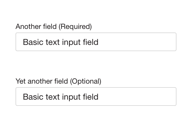Click the empty right side of the optional input
Image resolution: width=192 pixels, height=128 pixels.
145,97
